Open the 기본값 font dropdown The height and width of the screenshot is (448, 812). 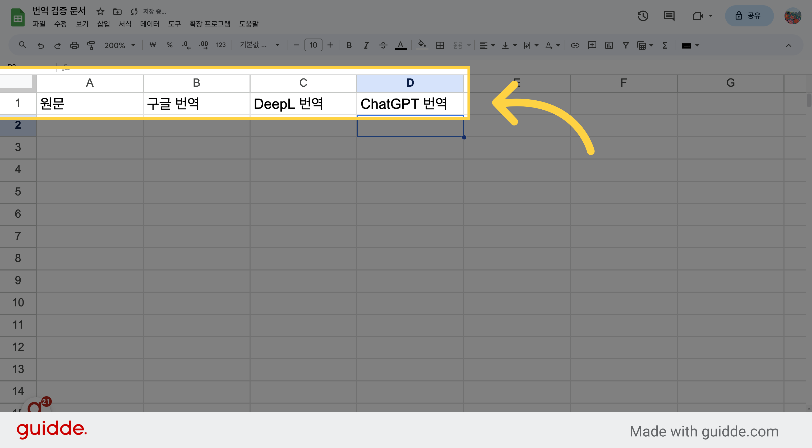click(260, 45)
